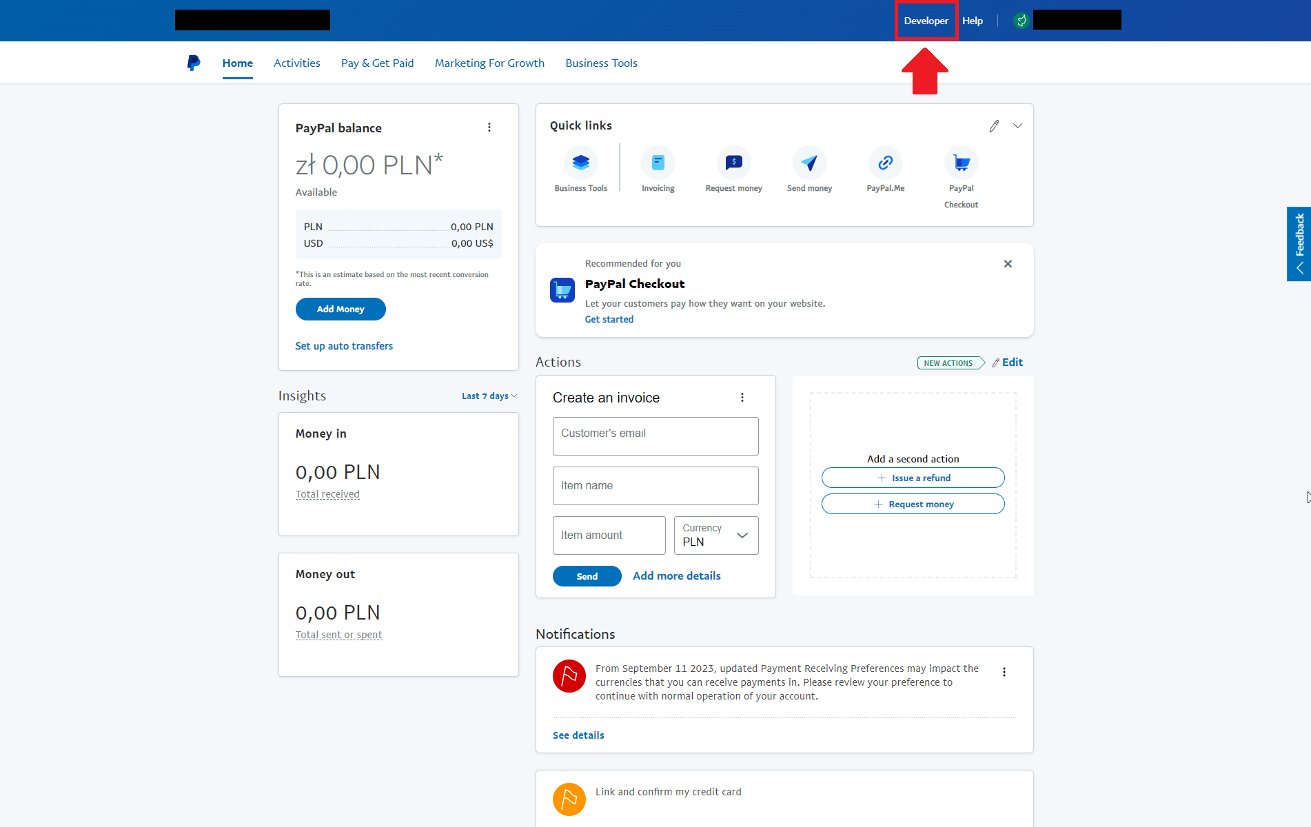The width and height of the screenshot is (1311, 827).
Task: Open the Currency PLN dropdown
Action: pos(716,535)
